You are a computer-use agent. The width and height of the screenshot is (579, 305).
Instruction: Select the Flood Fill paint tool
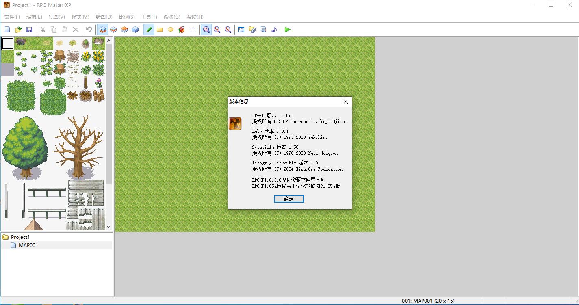coord(182,30)
